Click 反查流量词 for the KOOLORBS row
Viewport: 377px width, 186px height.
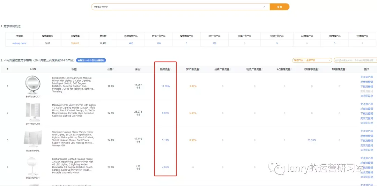[x=367, y=82]
